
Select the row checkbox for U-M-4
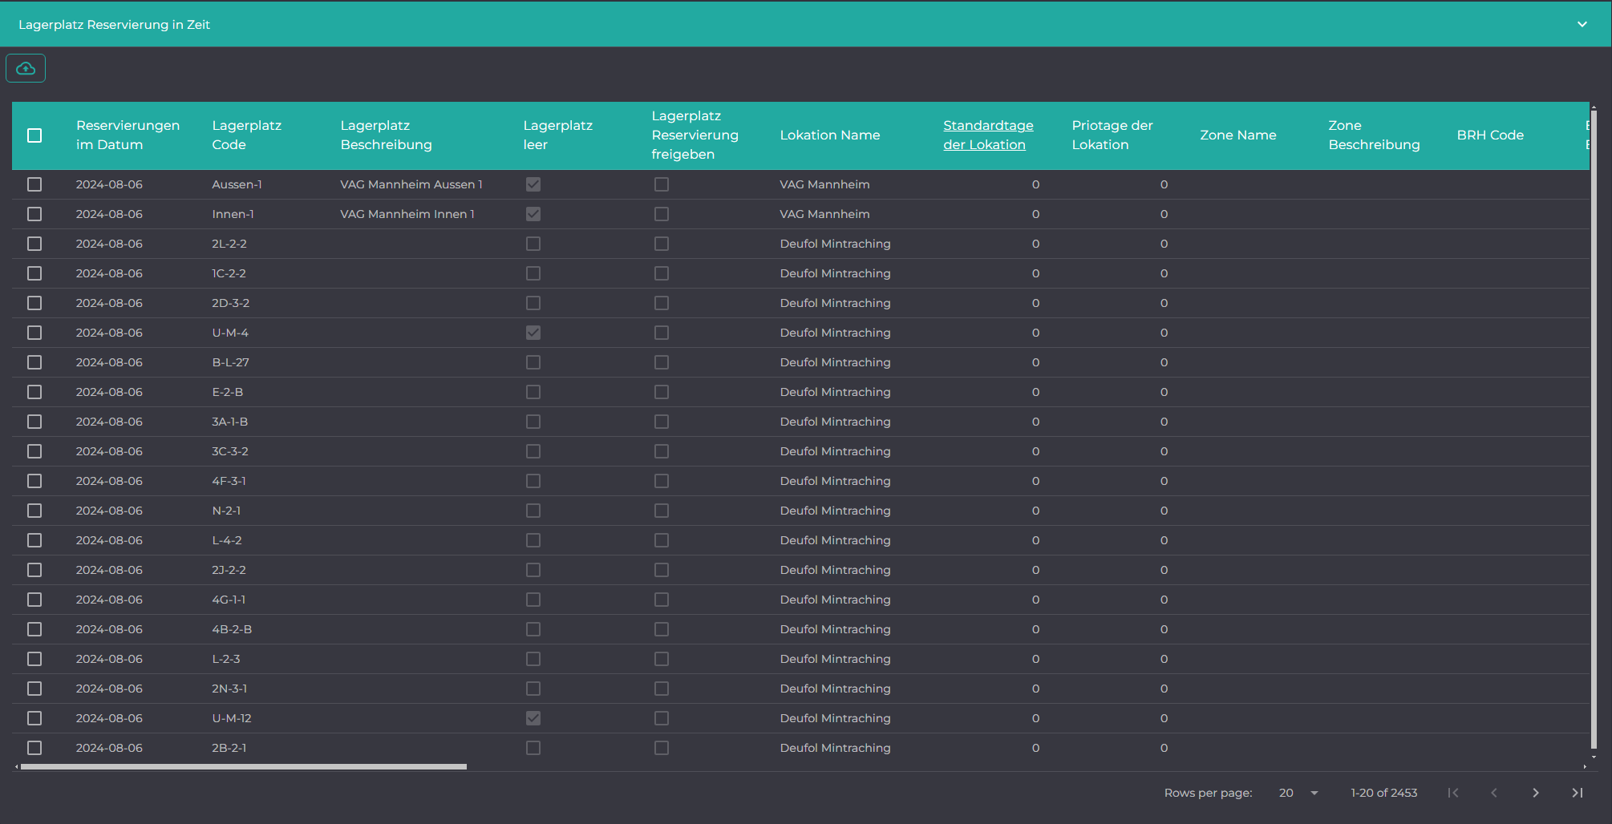pos(34,333)
